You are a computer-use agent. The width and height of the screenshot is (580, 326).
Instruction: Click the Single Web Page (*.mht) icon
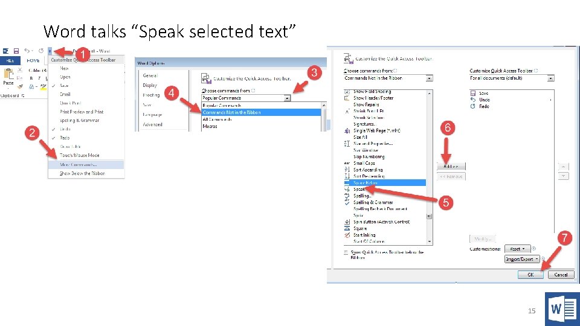347,130
